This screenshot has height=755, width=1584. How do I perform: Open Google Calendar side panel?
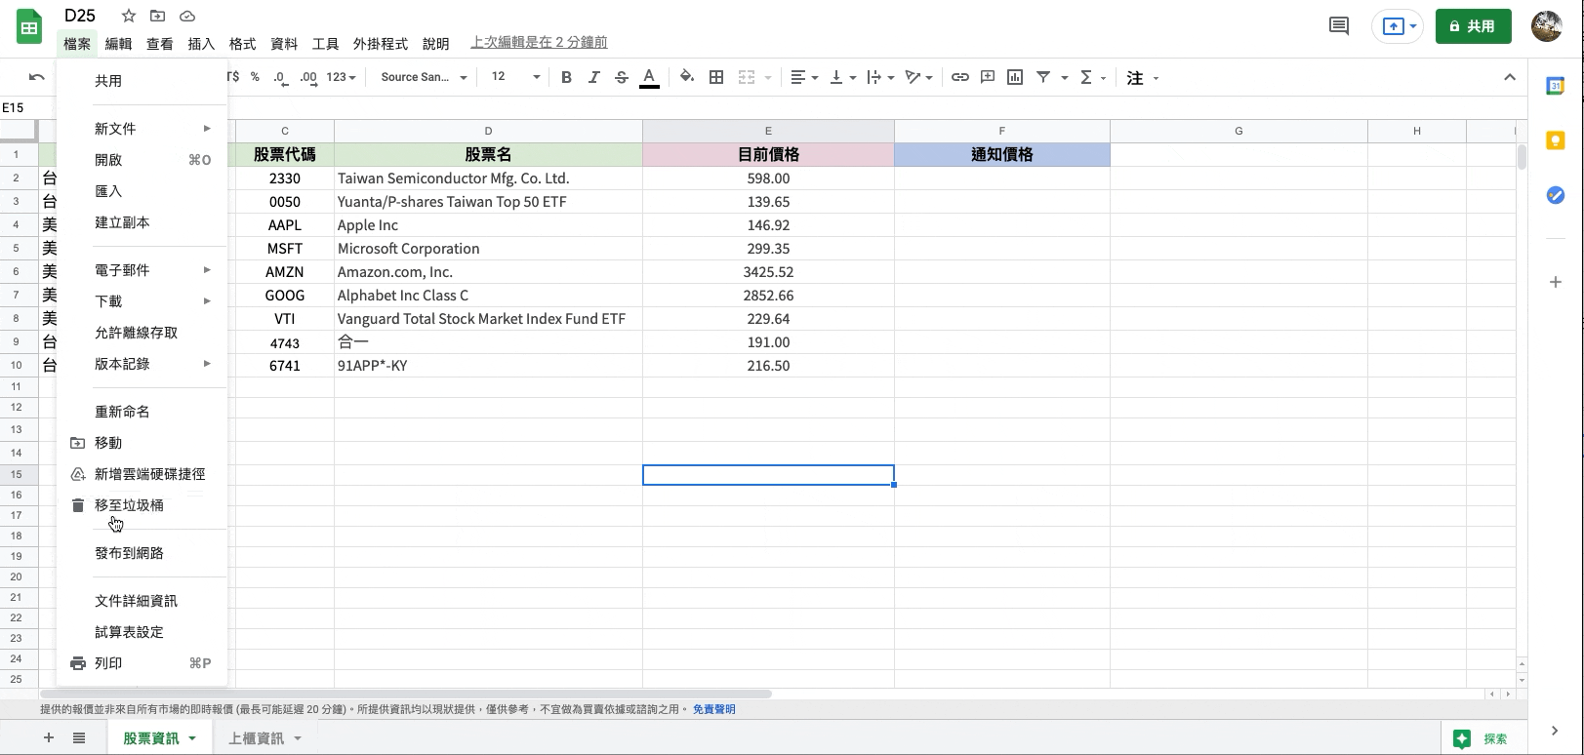(x=1556, y=86)
